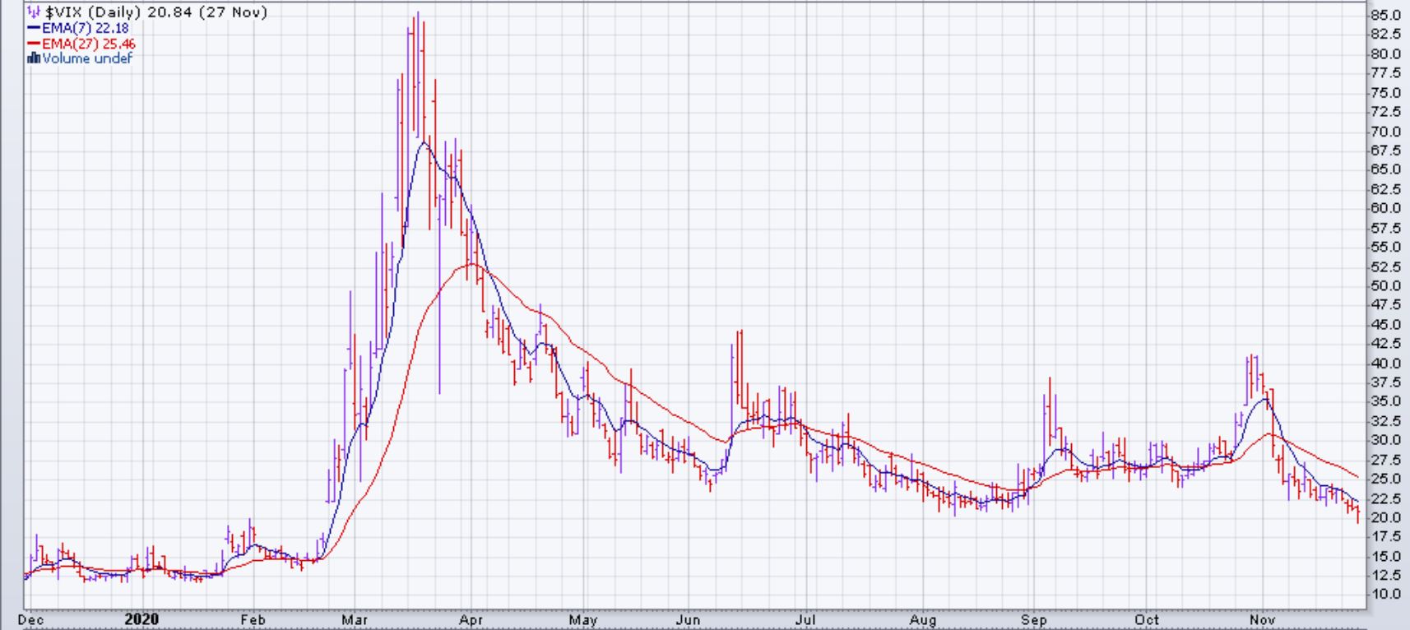Click the 10.0 price axis label
Screen dimensions: 1410x630
tap(1385, 594)
